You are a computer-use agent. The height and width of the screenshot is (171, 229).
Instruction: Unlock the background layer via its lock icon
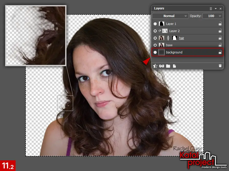point(220,52)
